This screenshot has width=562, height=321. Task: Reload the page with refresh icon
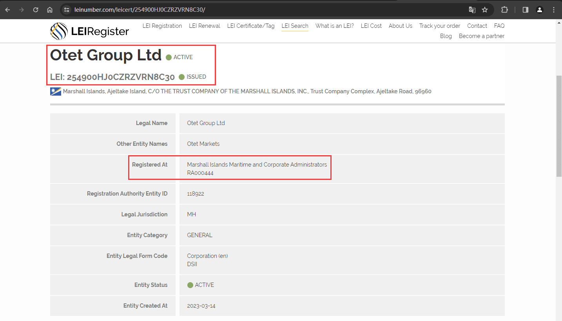(x=36, y=10)
